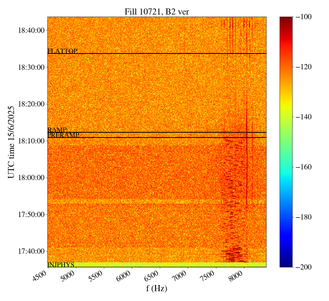Image resolution: width=329 pixels, height=301 pixels.
Task: Click the 18:00:00 time tick label
Action: (x=31, y=178)
